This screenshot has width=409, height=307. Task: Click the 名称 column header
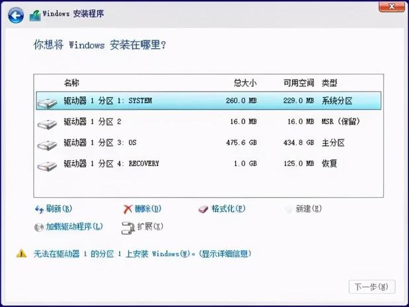[x=71, y=83]
